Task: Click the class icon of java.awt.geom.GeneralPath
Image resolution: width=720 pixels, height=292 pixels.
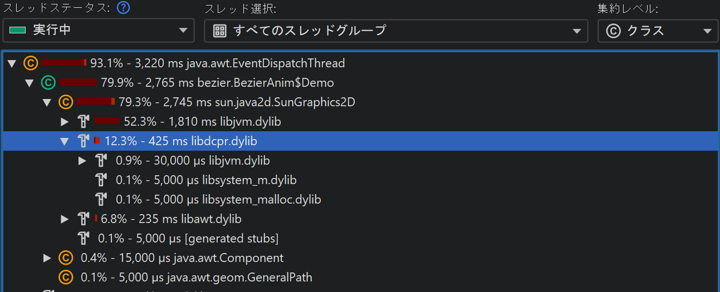Action: point(66,278)
